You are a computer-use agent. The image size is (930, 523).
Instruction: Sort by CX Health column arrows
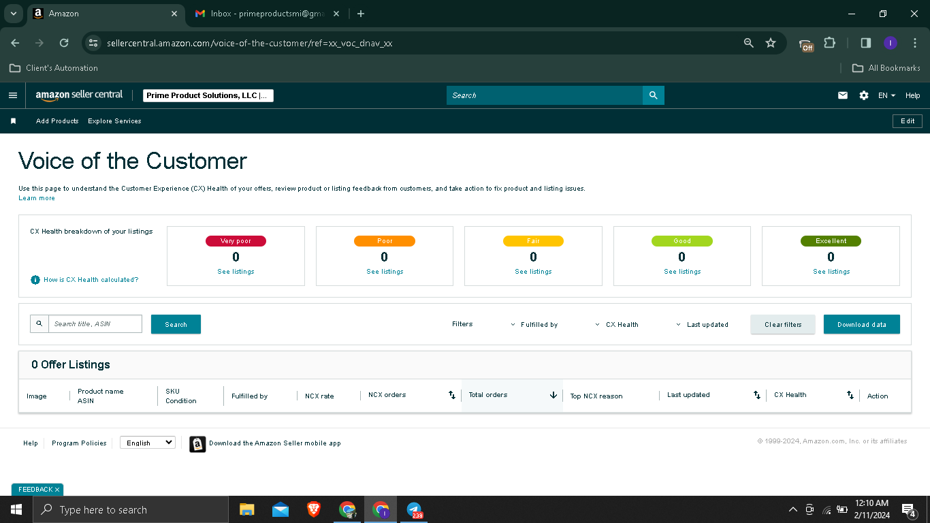(x=850, y=395)
